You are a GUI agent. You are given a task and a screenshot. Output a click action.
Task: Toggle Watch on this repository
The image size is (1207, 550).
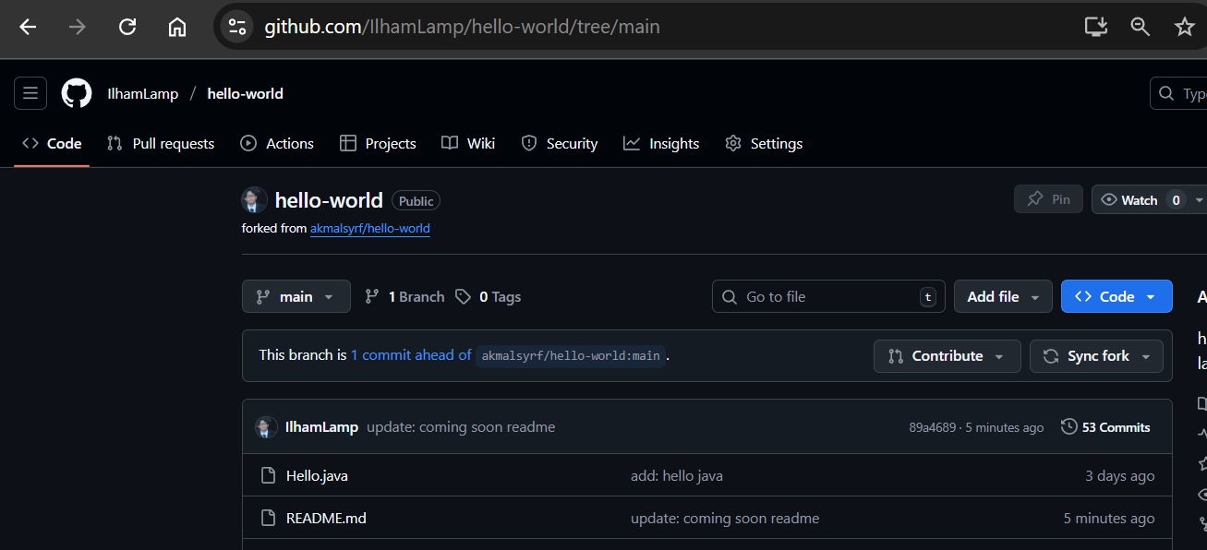click(x=1139, y=200)
